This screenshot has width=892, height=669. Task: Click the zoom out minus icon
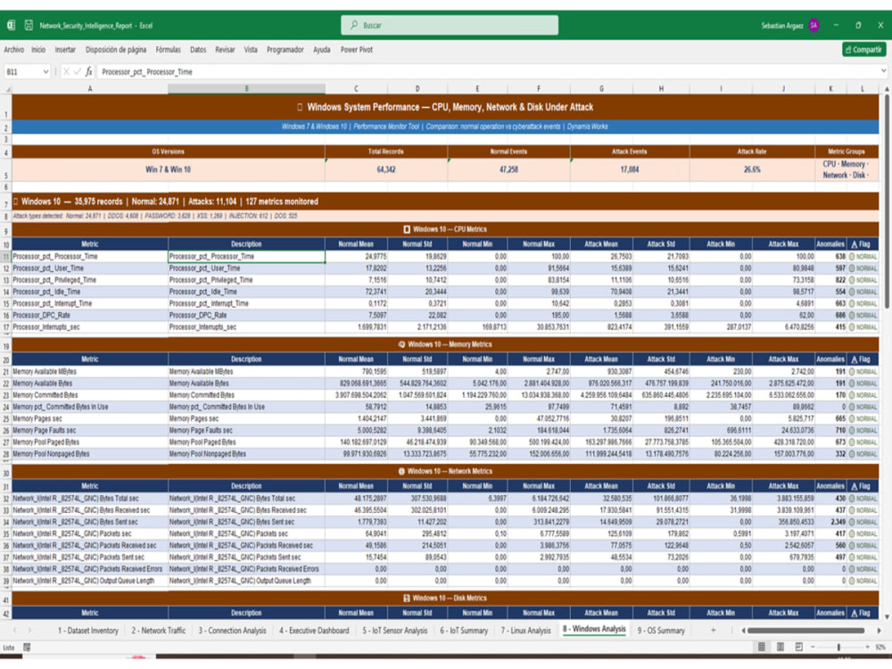813,647
